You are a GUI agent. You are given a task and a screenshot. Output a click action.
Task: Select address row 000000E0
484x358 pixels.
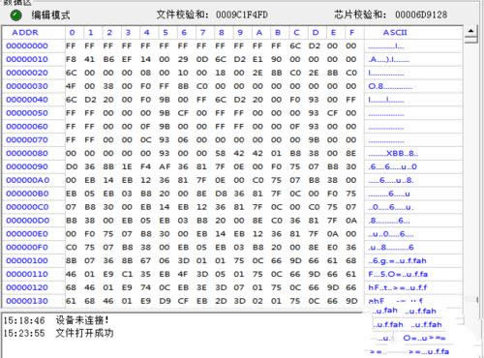[x=28, y=234]
